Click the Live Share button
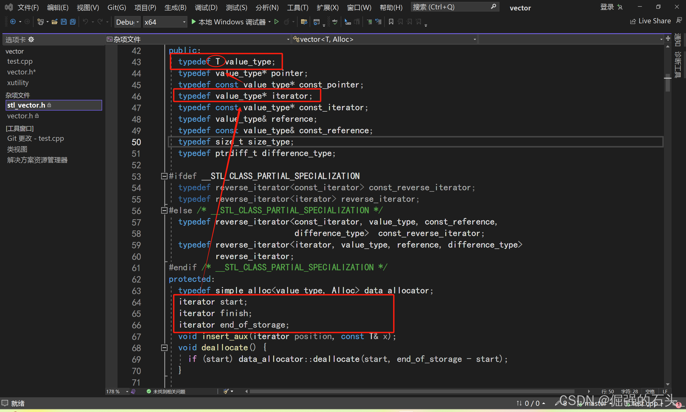The width and height of the screenshot is (686, 412). (650, 21)
